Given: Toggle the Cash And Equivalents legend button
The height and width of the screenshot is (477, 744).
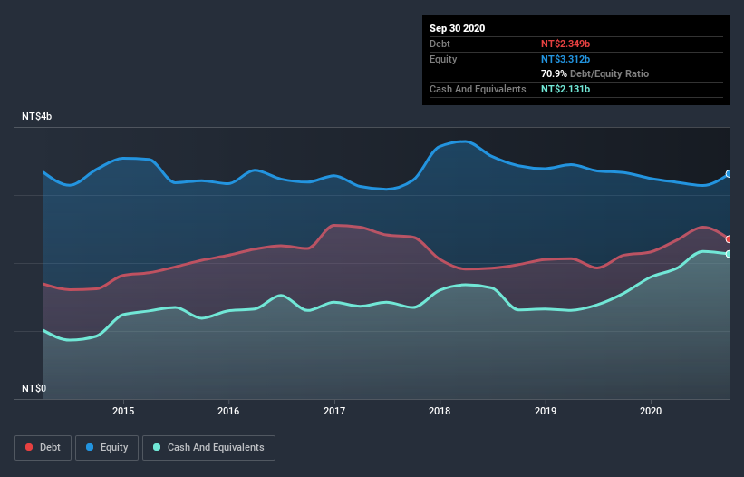Looking at the screenshot, I should pyautogui.click(x=208, y=448).
